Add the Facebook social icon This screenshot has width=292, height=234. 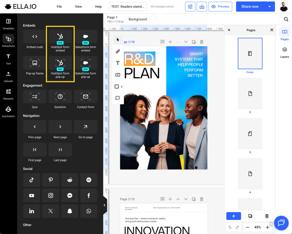click(x=88, y=196)
